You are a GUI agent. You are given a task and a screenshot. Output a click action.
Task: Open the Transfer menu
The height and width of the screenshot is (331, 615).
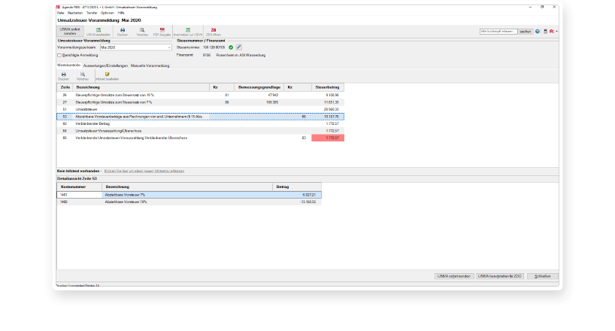[x=92, y=14]
